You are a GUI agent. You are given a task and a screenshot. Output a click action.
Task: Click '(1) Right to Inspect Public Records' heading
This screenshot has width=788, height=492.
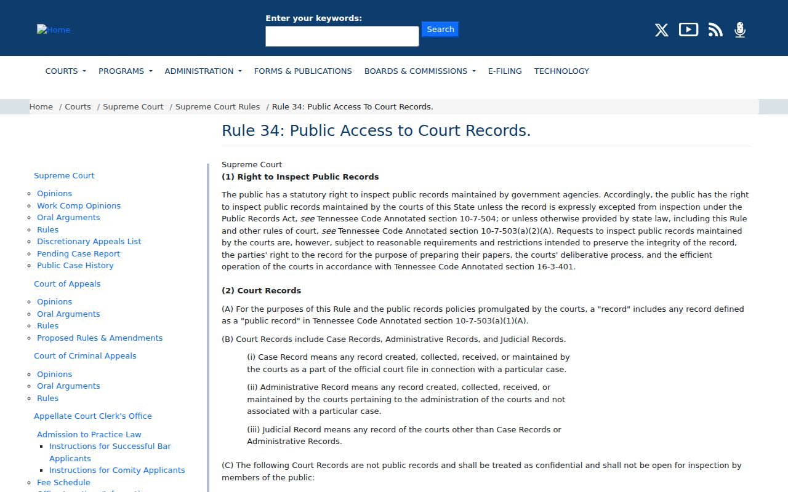tap(300, 177)
